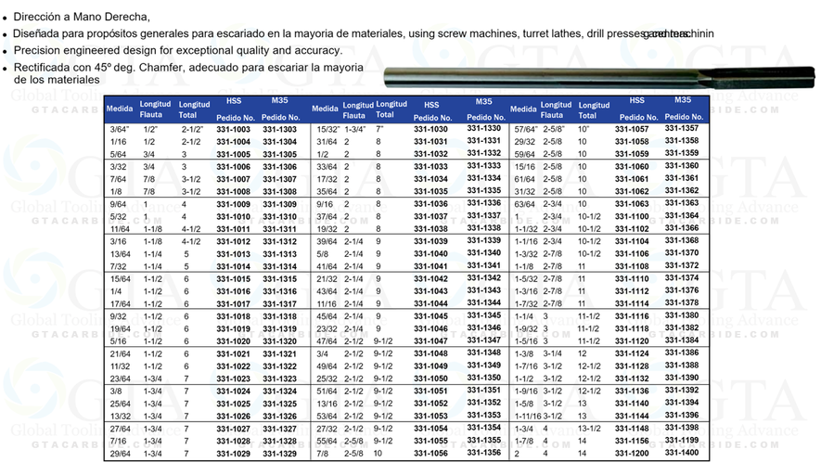The height and width of the screenshot is (462, 821).
Task: Click the 1-11/16 size cell
Action: (x=527, y=417)
